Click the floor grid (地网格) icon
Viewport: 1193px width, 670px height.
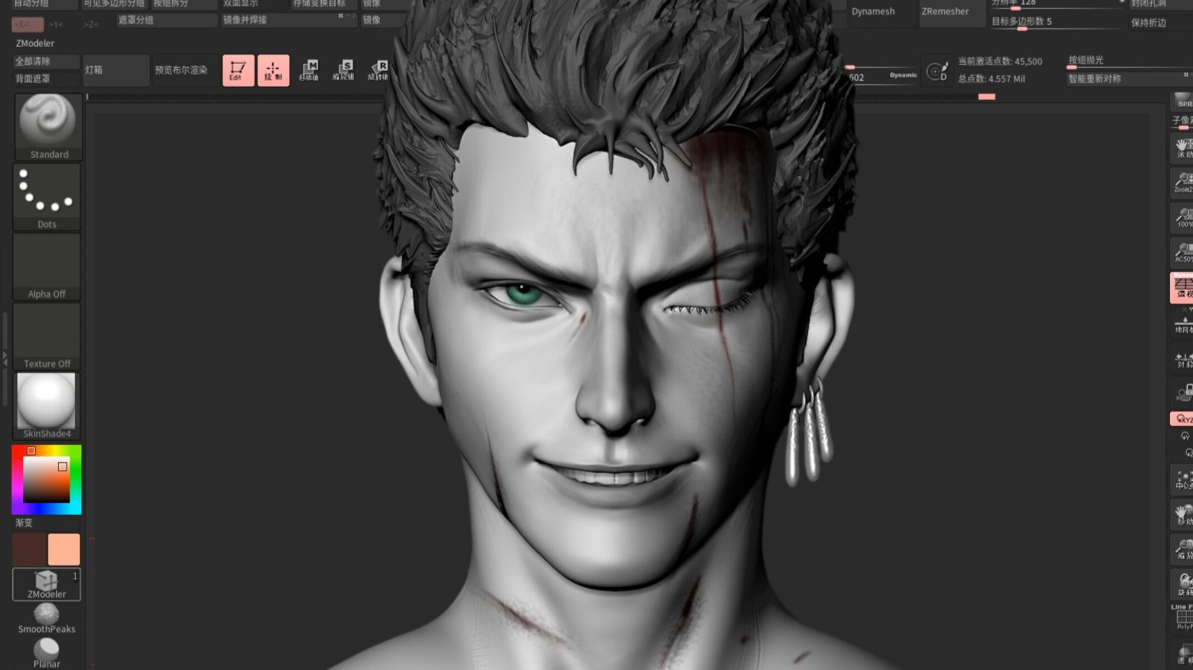[x=1183, y=325]
